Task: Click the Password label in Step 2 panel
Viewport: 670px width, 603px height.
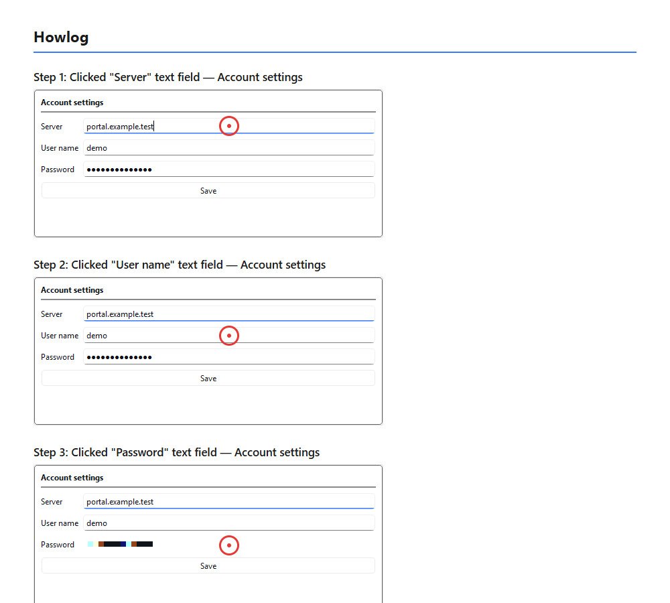Action: pos(58,357)
